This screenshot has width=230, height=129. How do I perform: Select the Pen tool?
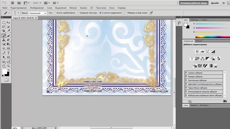pos(4,53)
